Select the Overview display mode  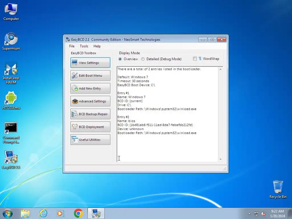(120, 59)
